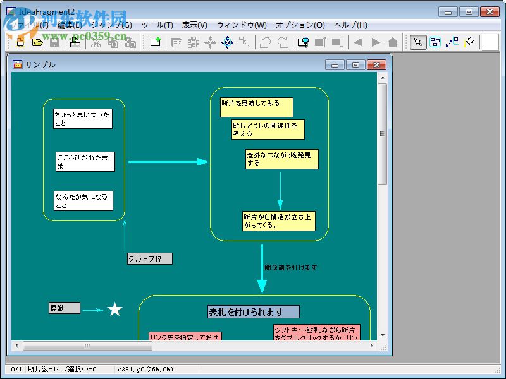Select the Save diskette icon
The height and width of the screenshot is (379, 506).
pos(54,42)
